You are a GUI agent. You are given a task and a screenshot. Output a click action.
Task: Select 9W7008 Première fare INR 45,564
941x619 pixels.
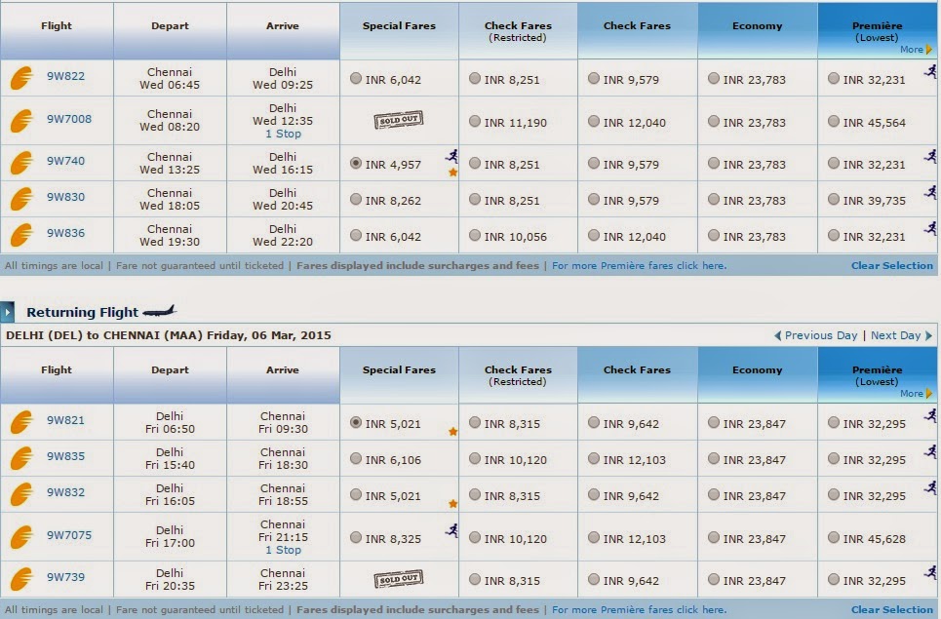pos(834,121)
